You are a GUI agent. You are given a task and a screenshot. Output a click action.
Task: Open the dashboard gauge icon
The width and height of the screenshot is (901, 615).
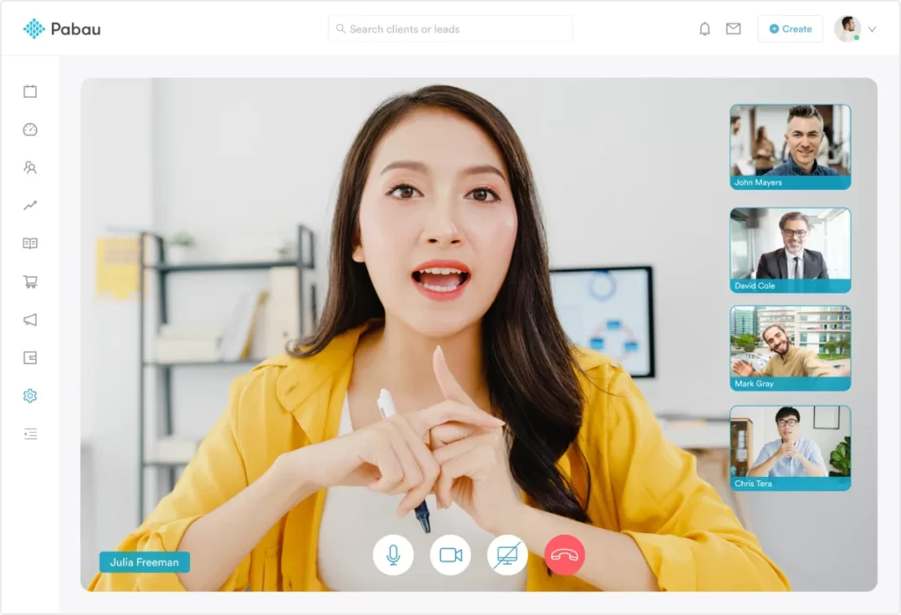(30, 129)
